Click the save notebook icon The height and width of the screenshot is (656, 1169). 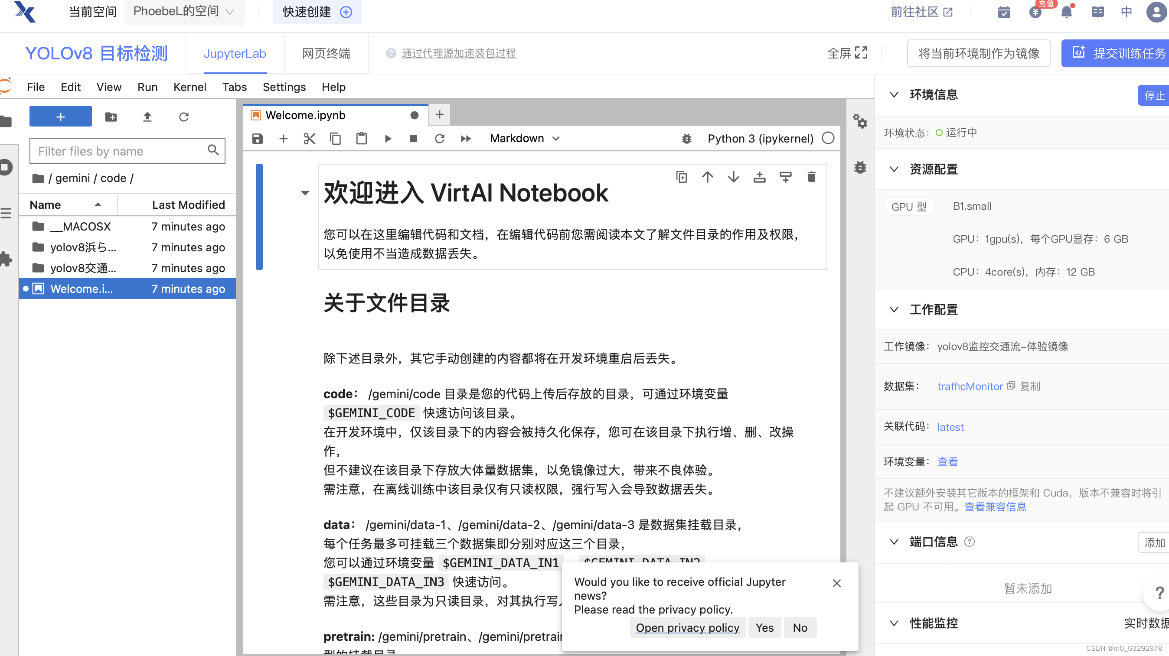(x=257, y=139)
